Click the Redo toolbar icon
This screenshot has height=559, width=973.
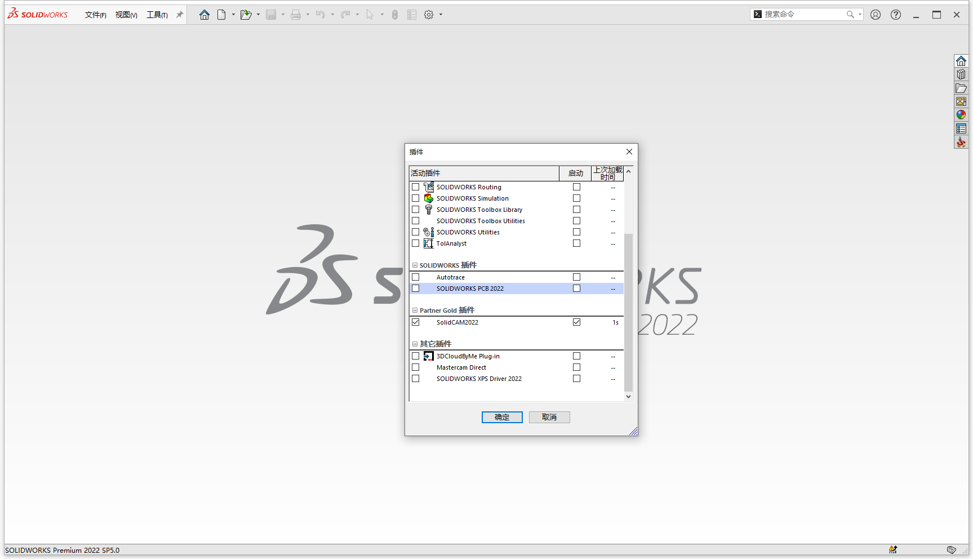coord(345,15)
